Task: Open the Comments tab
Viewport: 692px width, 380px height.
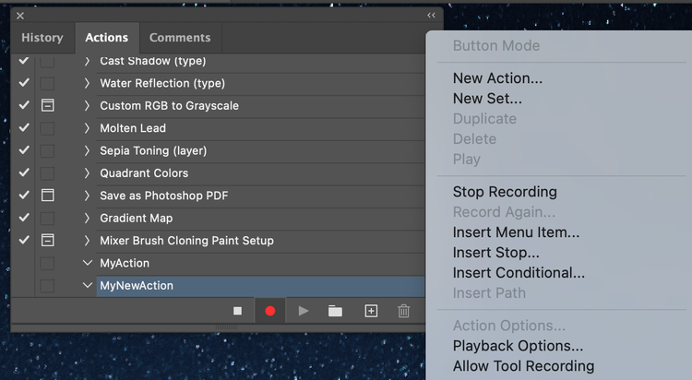Action: (180, 38)
